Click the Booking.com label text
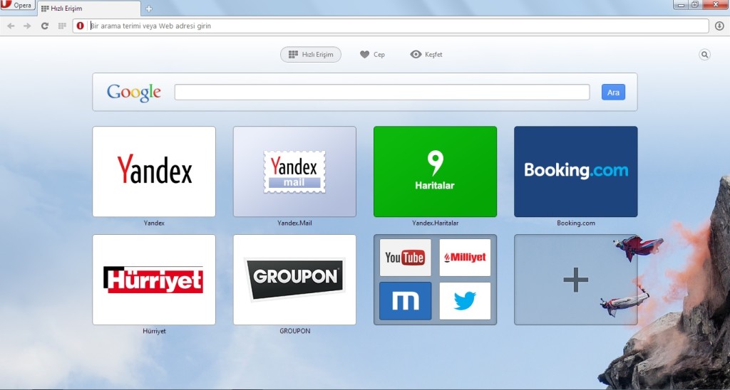This screenshot has height=390, width=730. (576, 223)
